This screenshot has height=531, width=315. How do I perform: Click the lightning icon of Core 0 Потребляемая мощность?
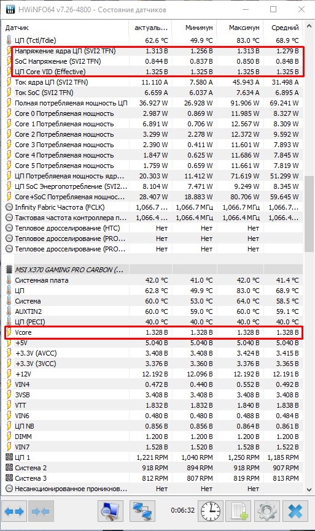click(x=9, y=113)
